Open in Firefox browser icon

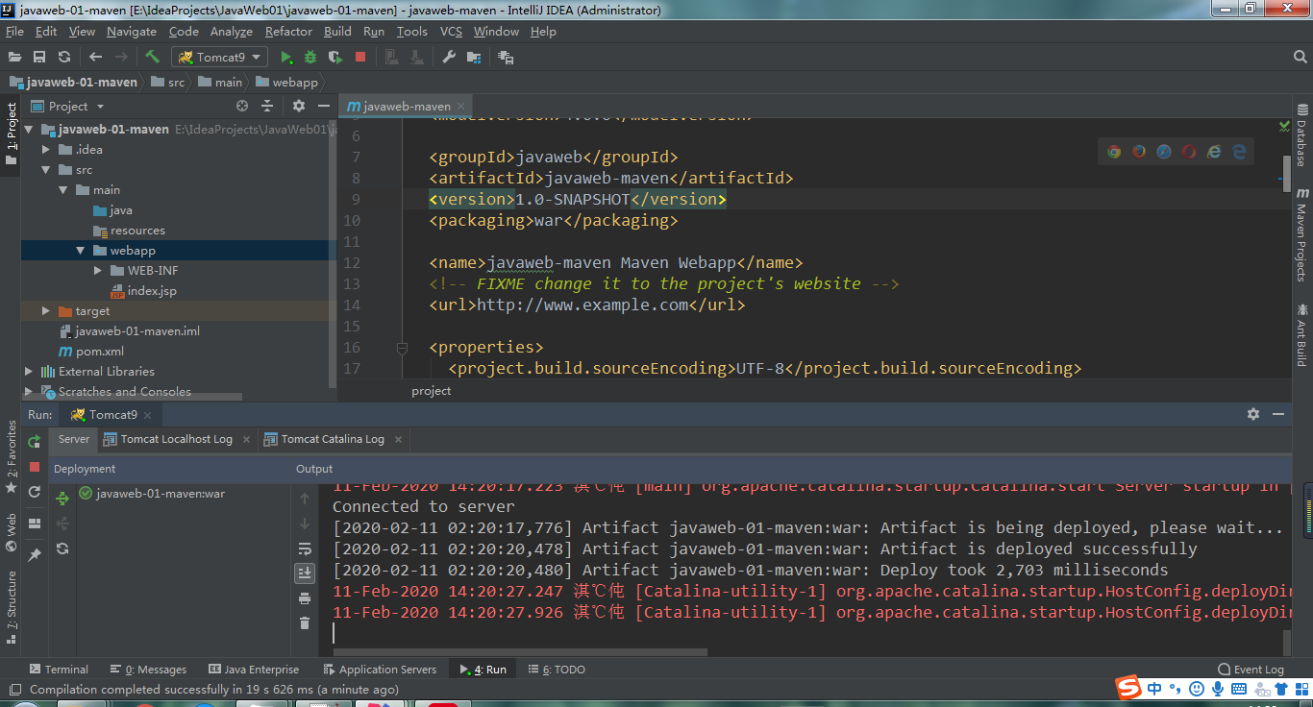(1139, 151)
